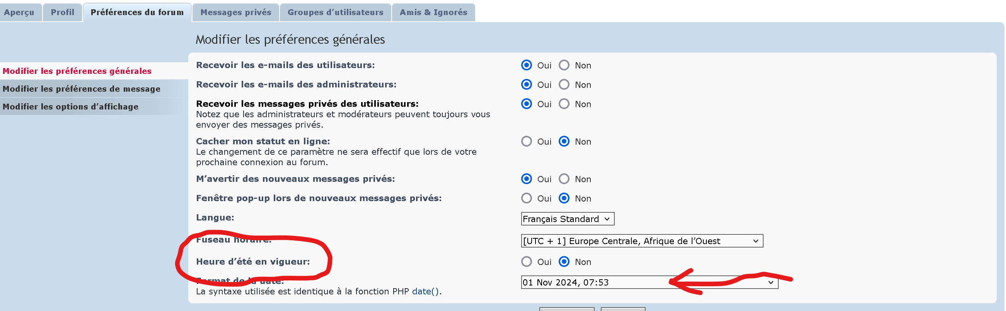
Task: Click the PHP date() link
Action: pyautogui.click(x=425, y=291)
